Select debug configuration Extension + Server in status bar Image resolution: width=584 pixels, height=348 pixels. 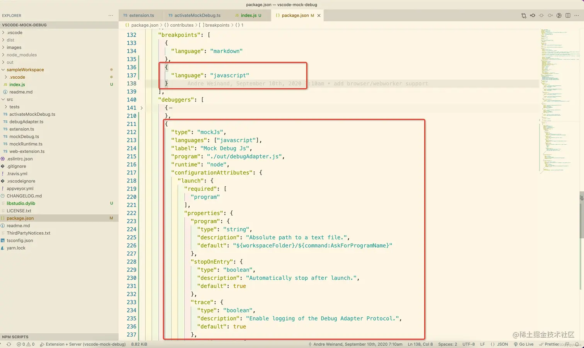[x=83, y=344]
